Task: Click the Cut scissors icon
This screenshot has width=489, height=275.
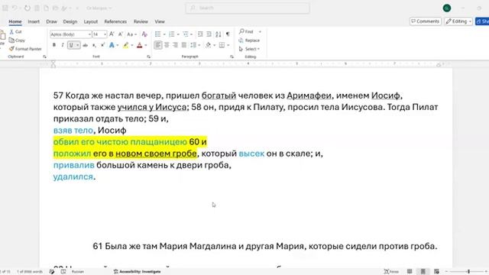Action: coord(11,32)
